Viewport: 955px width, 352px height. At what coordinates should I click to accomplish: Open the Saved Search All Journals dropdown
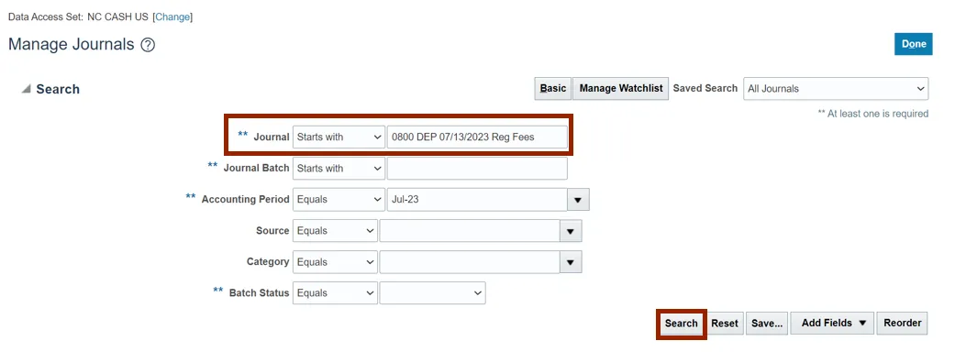coord(836,89)
